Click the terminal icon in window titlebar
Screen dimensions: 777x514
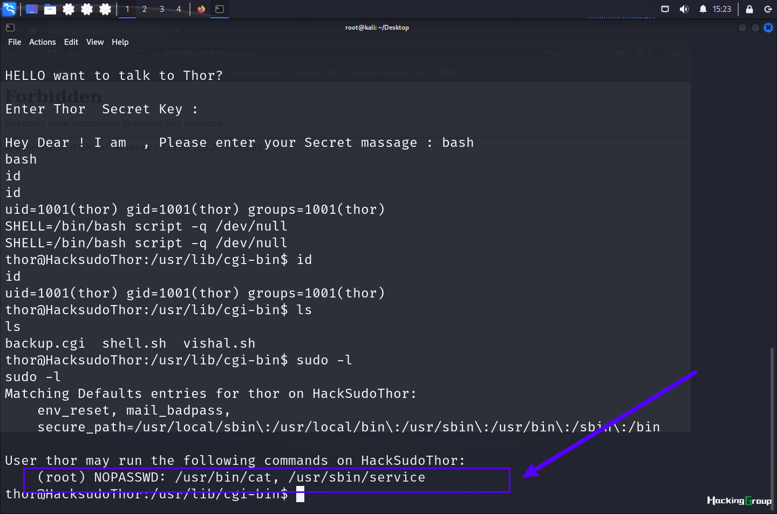[x=10, y=28]
